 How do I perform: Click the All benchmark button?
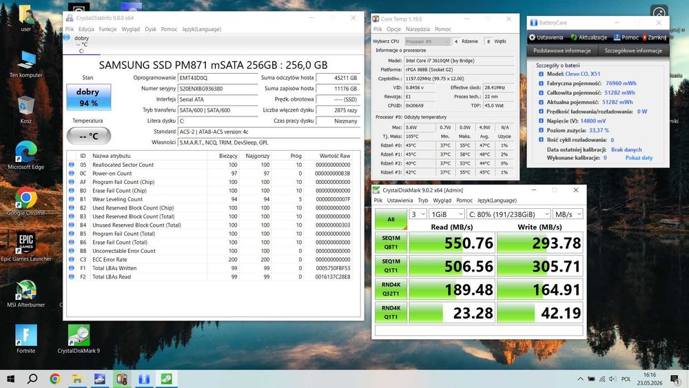(391, 219)
